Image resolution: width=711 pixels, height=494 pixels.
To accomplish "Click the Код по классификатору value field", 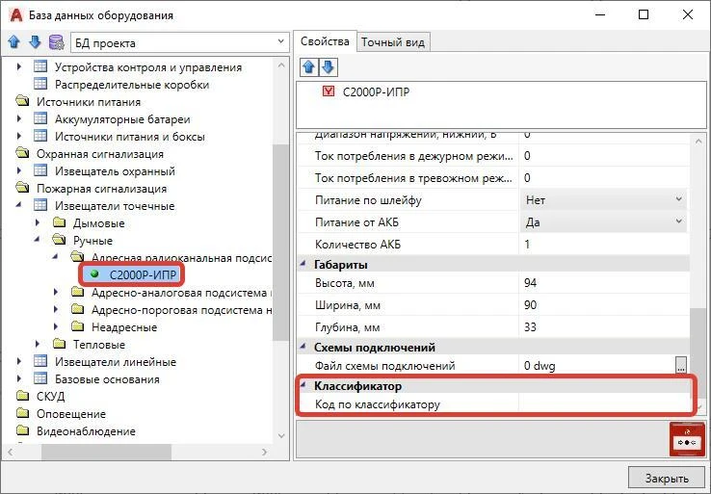I will pyautogui.click(x=602, y=404).
